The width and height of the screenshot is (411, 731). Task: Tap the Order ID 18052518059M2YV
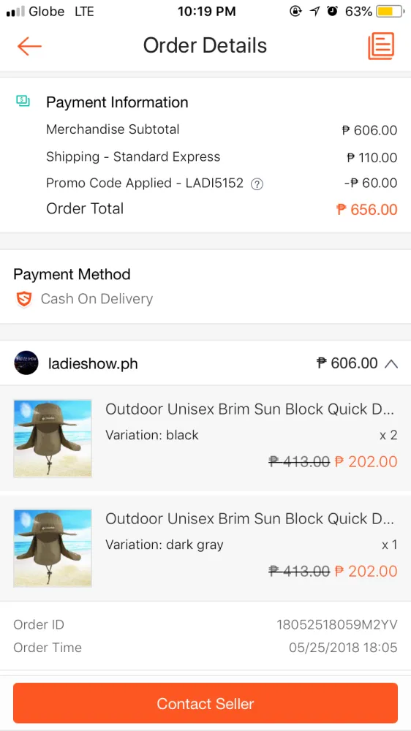[337, 625]
